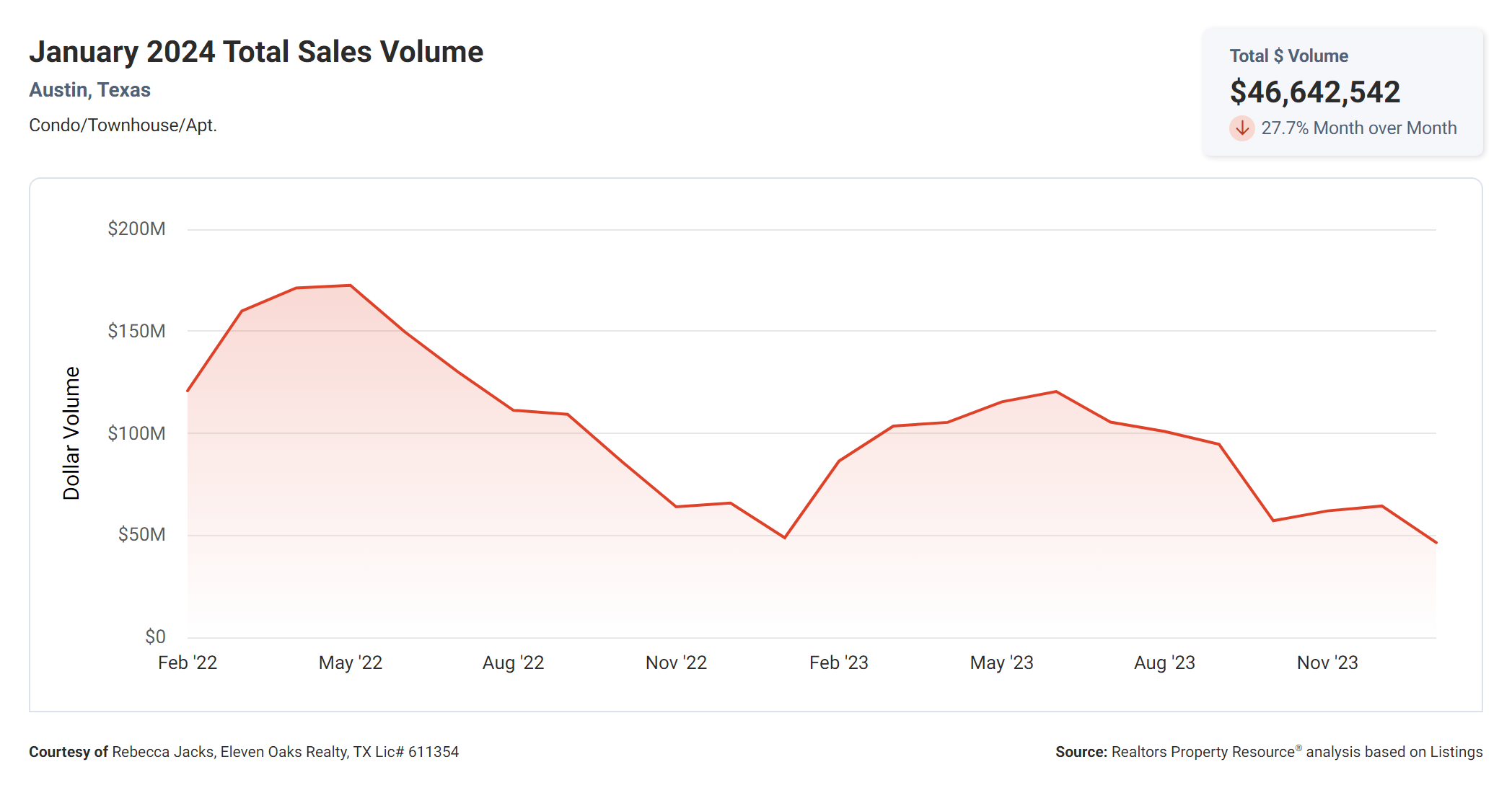Click the Nov '23 x-axis label
Viewport: 1512px width, 793px height.
point(1327,663)
